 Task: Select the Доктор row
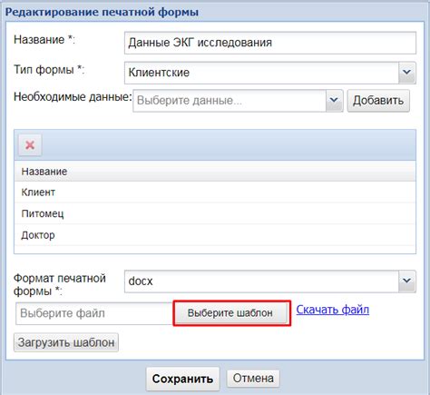click(x=215, y=235)
